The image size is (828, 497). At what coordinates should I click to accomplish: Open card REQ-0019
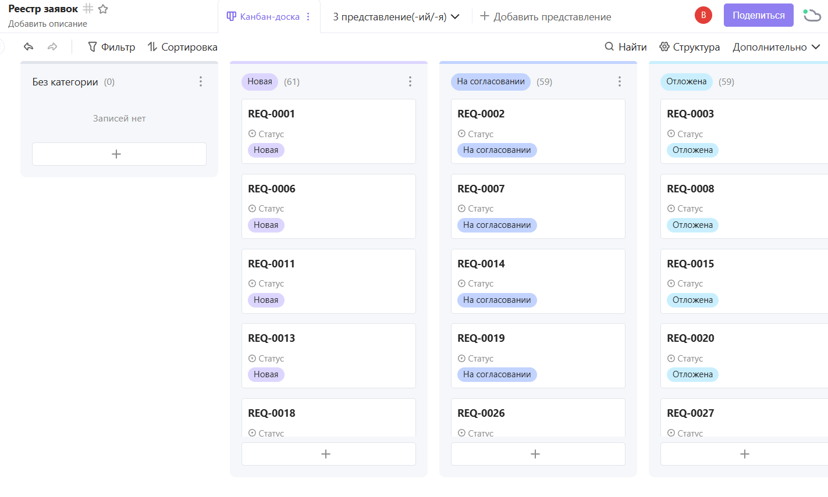coord(538,356)
